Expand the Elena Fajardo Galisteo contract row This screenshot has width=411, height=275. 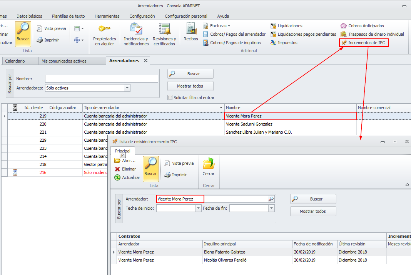point(114,252)
